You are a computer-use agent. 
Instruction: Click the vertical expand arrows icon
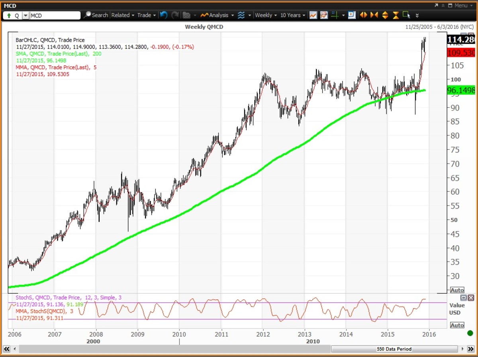pyautogui.click(x=385, y=15)
